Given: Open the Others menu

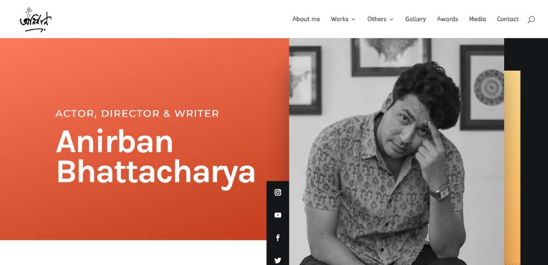Looking at the screenshot, I should pos(376,19).
